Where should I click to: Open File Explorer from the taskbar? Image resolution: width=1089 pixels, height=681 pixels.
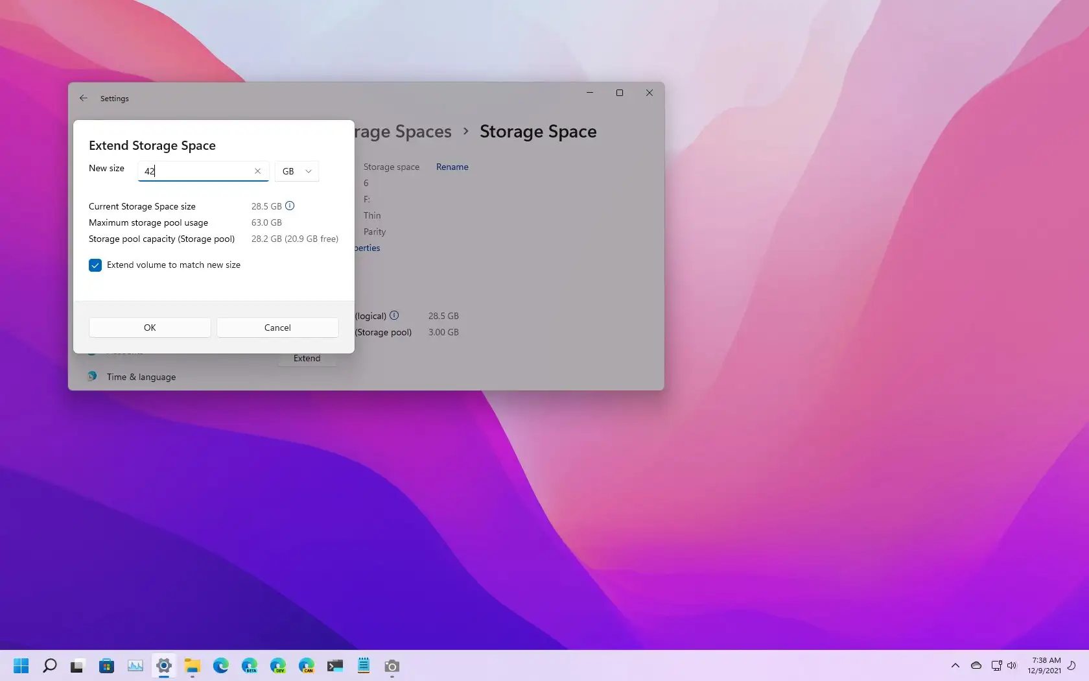coord(192,666)
